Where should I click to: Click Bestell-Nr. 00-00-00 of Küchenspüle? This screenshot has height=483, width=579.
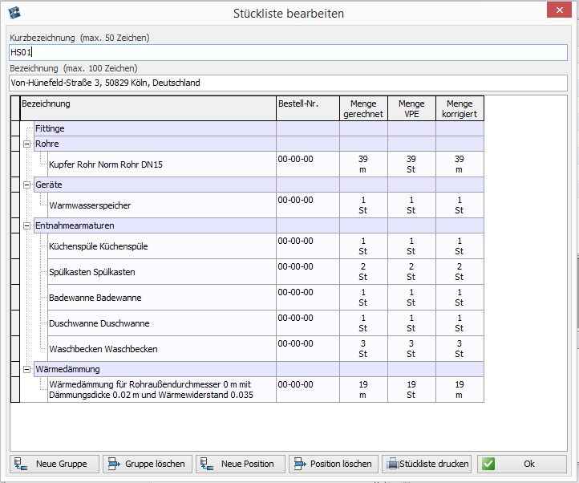[x=295, y=241]
